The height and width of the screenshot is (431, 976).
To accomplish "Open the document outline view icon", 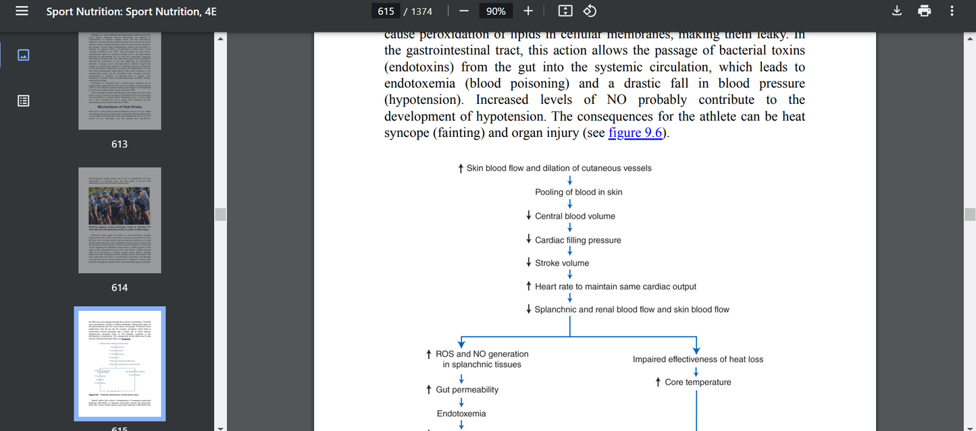I will [22, 100].
